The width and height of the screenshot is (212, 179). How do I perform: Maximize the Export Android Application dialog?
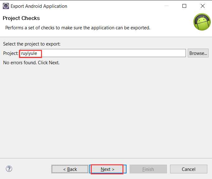pos(184,6)
